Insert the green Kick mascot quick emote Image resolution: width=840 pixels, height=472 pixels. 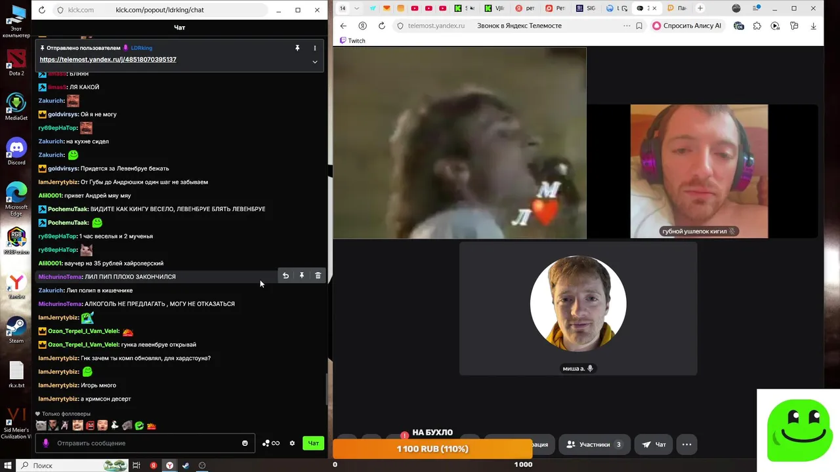coord(139,425)
